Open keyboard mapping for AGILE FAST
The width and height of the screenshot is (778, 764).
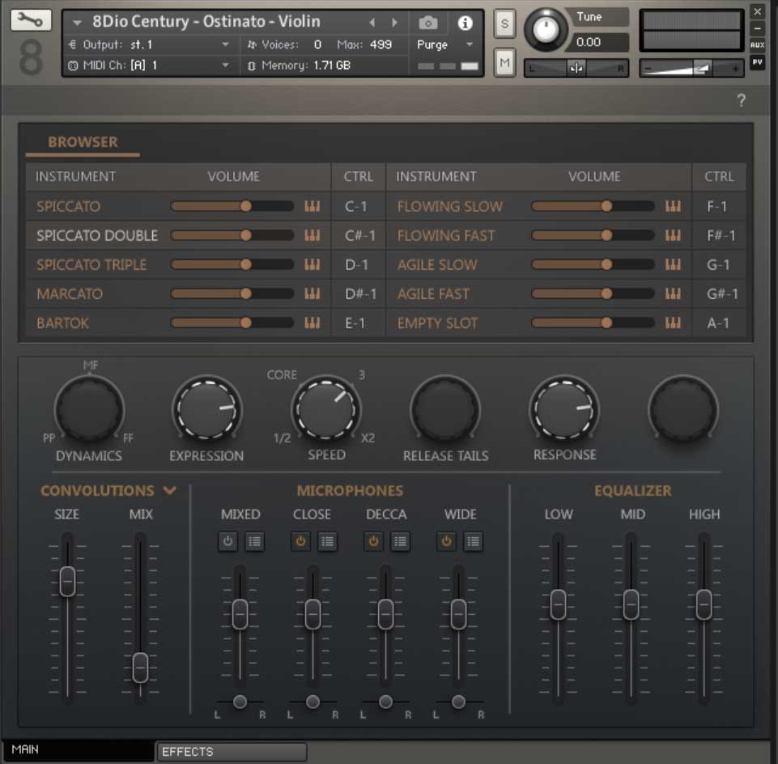point(673,294)
